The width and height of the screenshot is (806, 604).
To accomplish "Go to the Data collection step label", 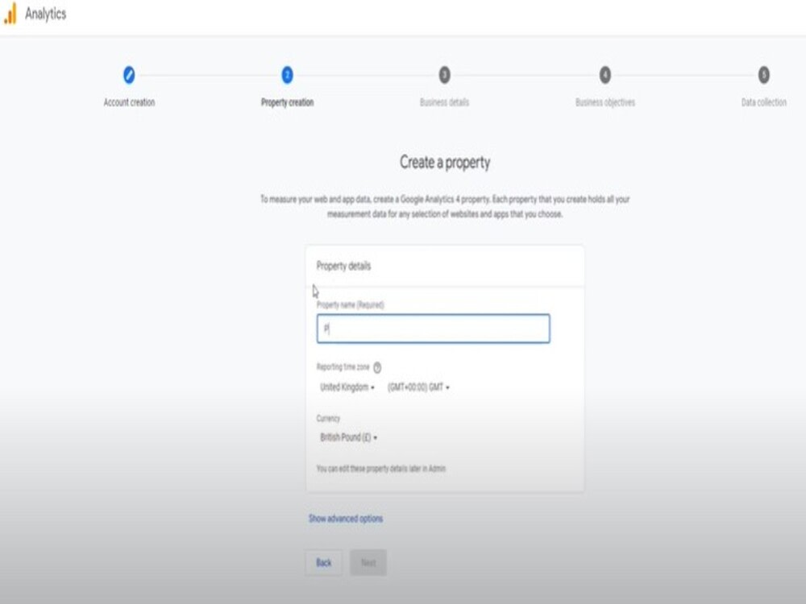I will pyautogui.click(x=764, y=102).
